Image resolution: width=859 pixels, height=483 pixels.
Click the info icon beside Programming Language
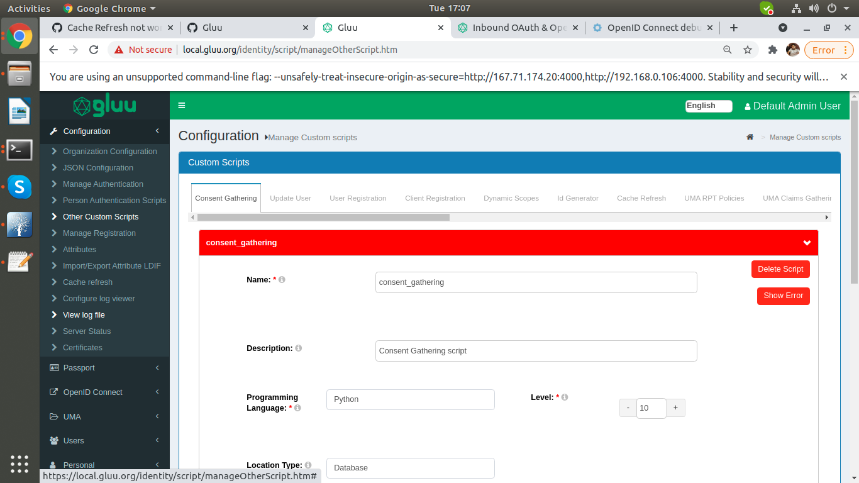tap(298, 408)
